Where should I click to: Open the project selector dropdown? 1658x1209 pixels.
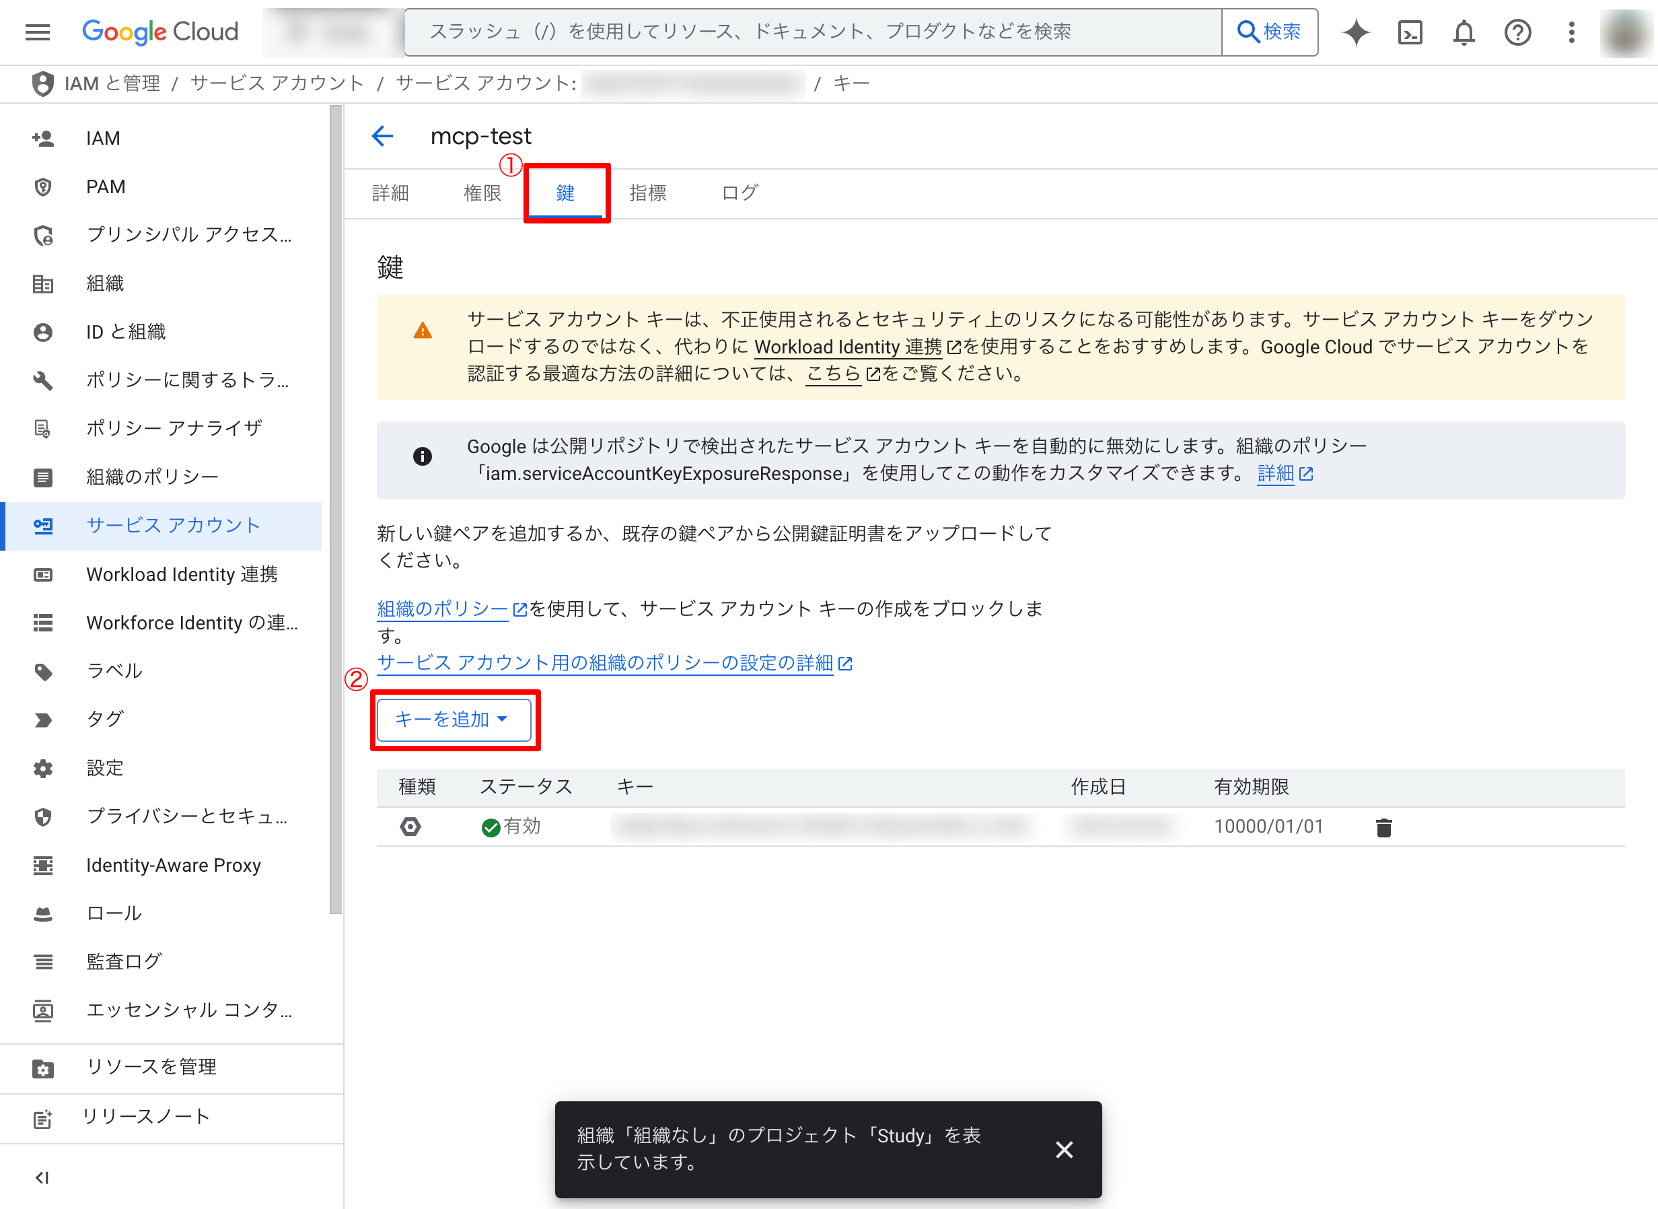click(333, 32)
